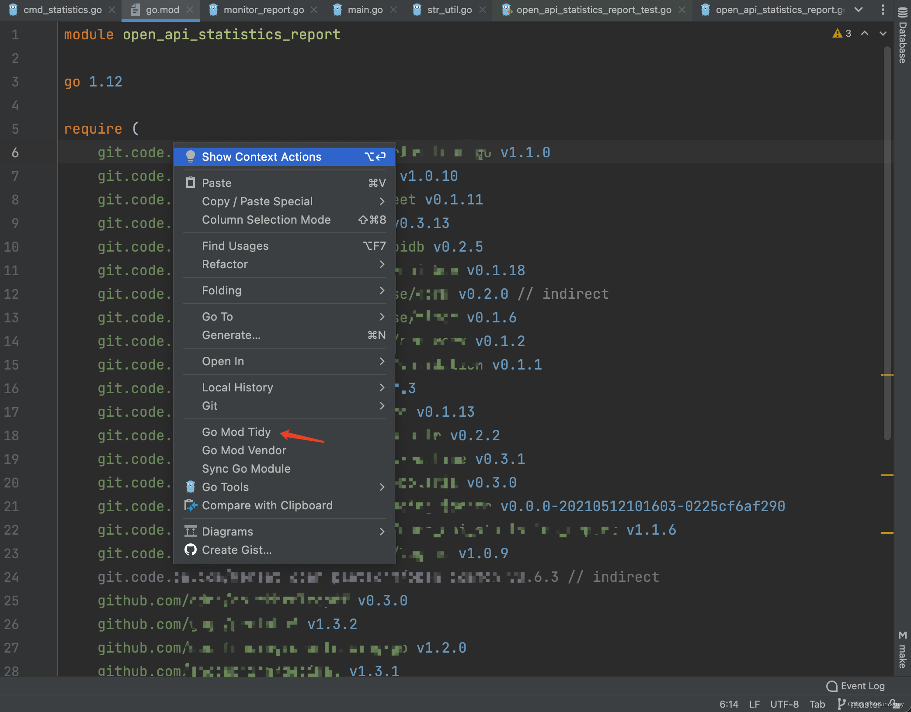Click the UTF-8 encoding selector
The image size is (911, 712).
pos(784,704)
